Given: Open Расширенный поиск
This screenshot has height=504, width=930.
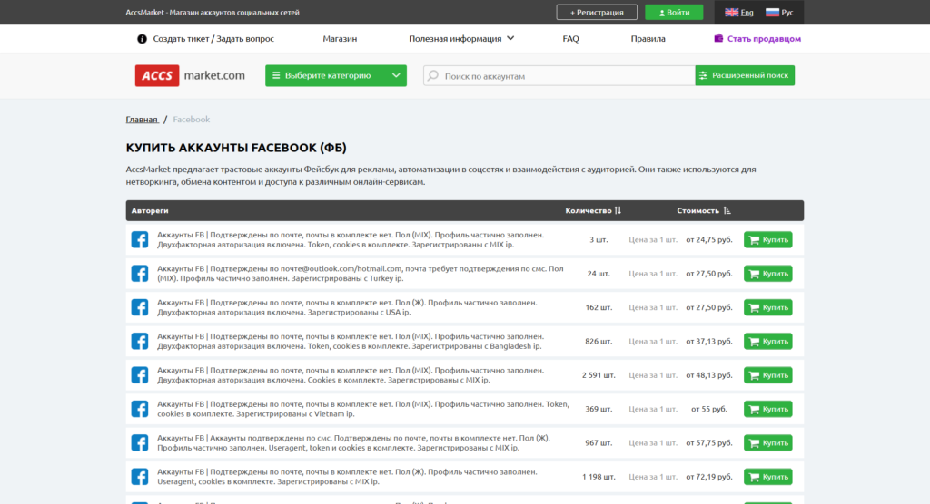Looking at the screenshot, I should point(745,75).
